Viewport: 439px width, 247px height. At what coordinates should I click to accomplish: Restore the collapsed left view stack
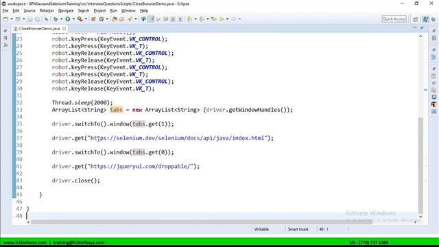(5, 31)
